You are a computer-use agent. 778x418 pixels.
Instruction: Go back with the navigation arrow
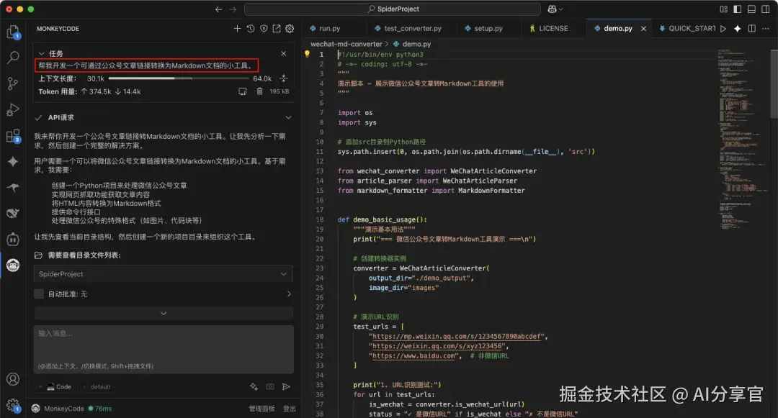219,9
